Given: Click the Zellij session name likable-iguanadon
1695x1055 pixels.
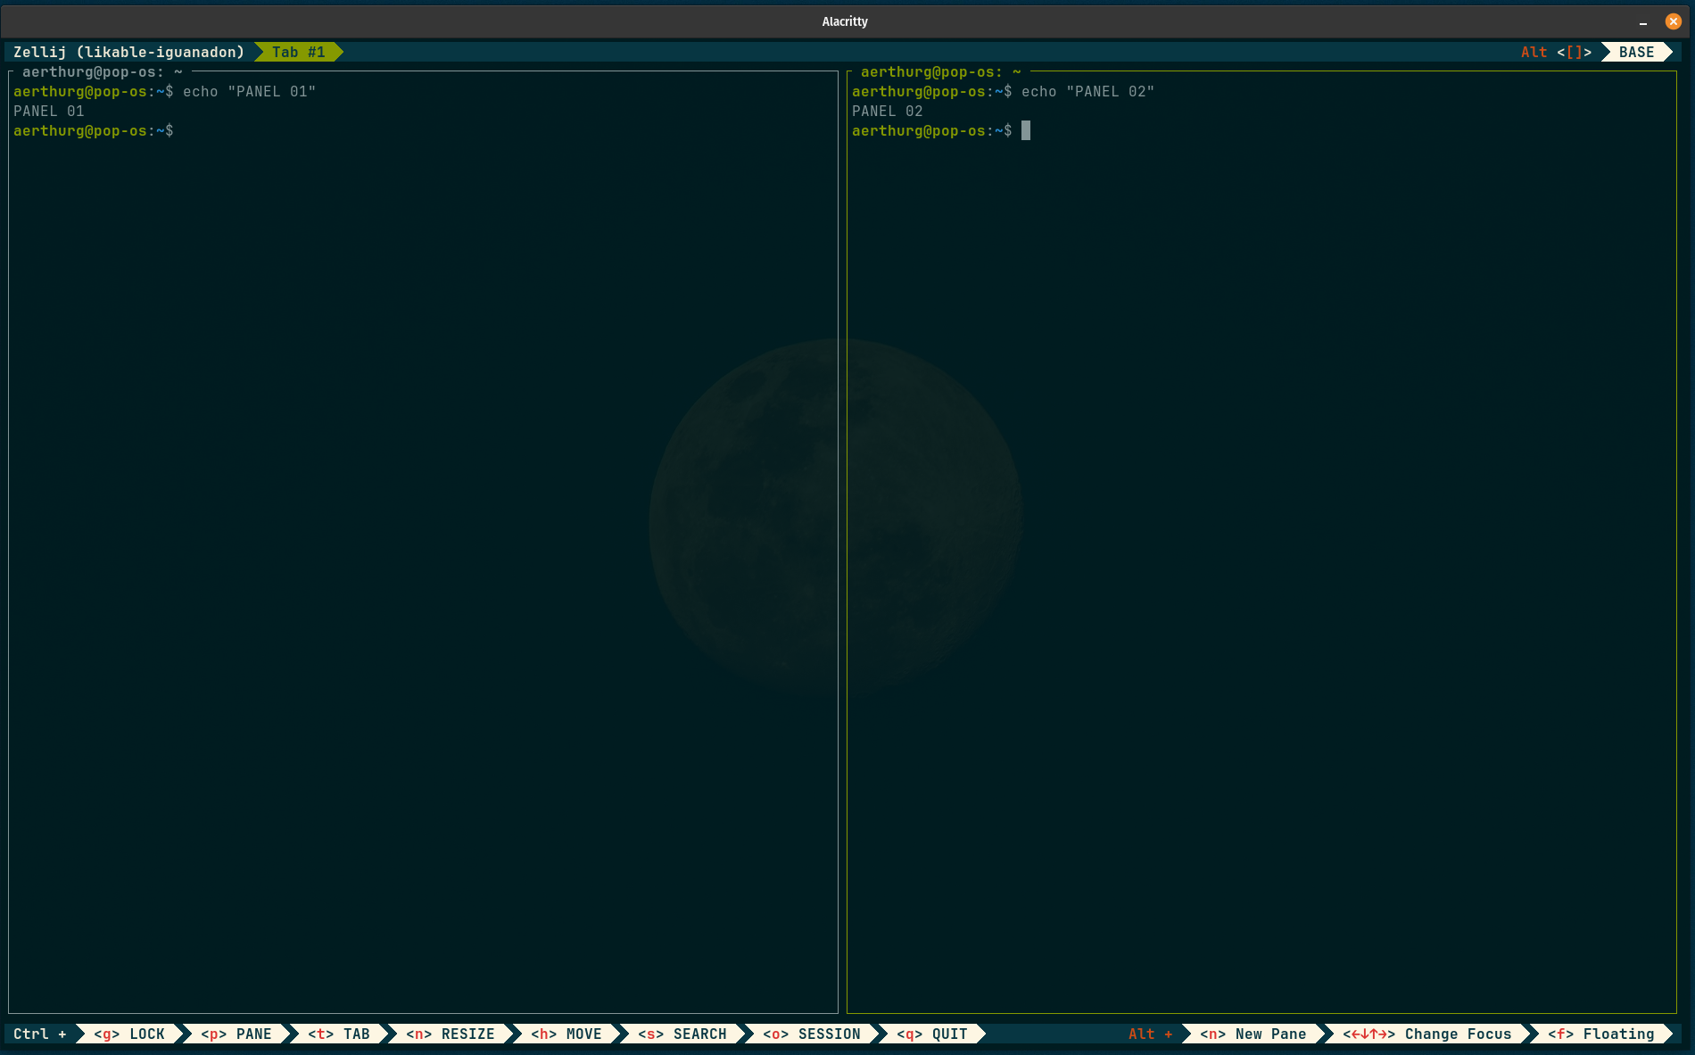Looking at the screenshot, I should tap(161, 53).
